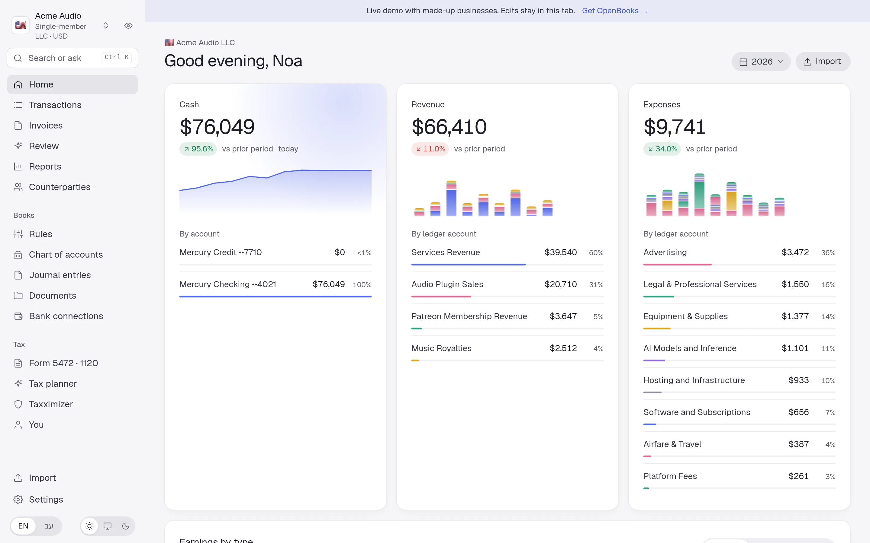Click in Search or ask field

click(x=72, y=58)
